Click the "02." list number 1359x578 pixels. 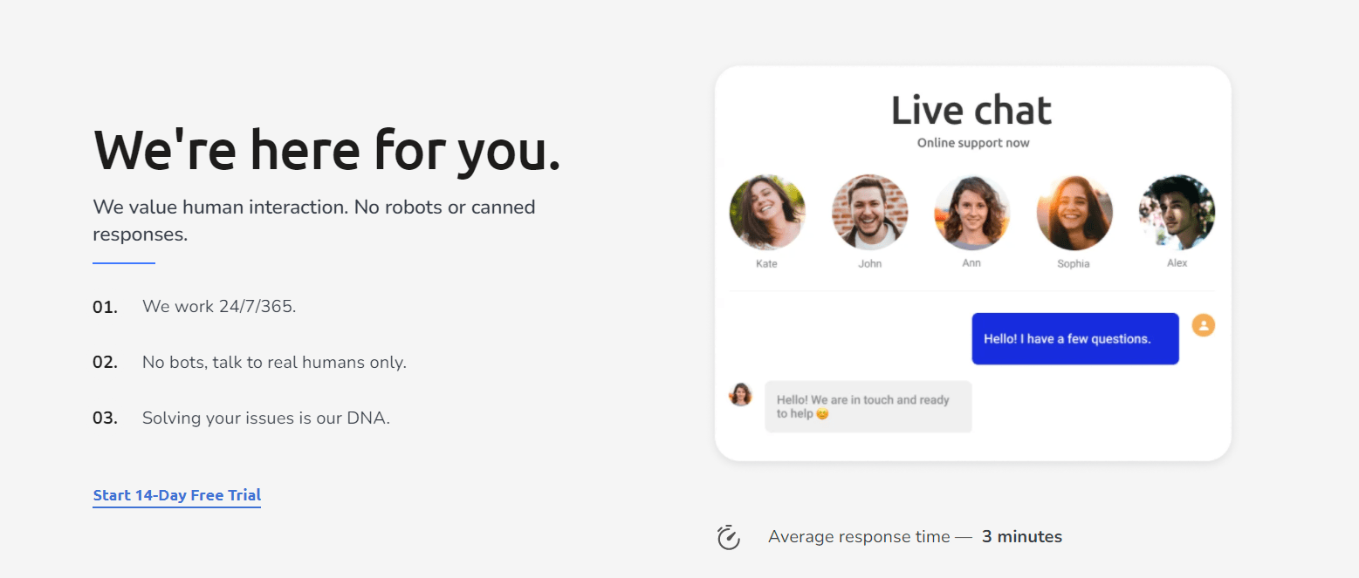pos(105,362)
